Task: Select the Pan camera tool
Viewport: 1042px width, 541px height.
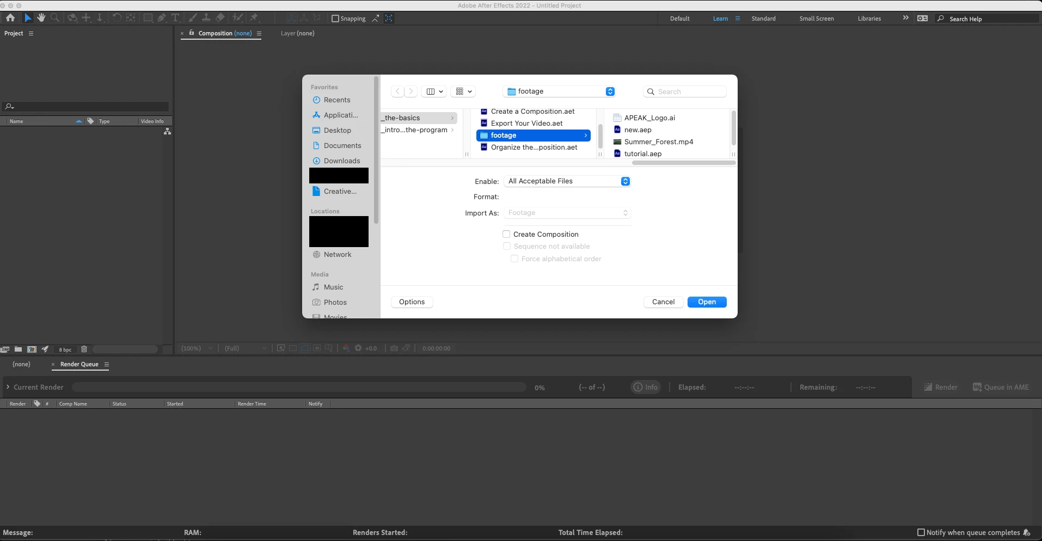Action: tap(86, 18)
